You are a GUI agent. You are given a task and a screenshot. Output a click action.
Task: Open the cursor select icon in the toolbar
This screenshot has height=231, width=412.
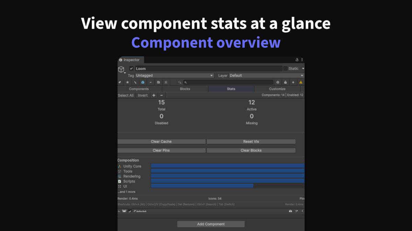(x=135, y=82)
